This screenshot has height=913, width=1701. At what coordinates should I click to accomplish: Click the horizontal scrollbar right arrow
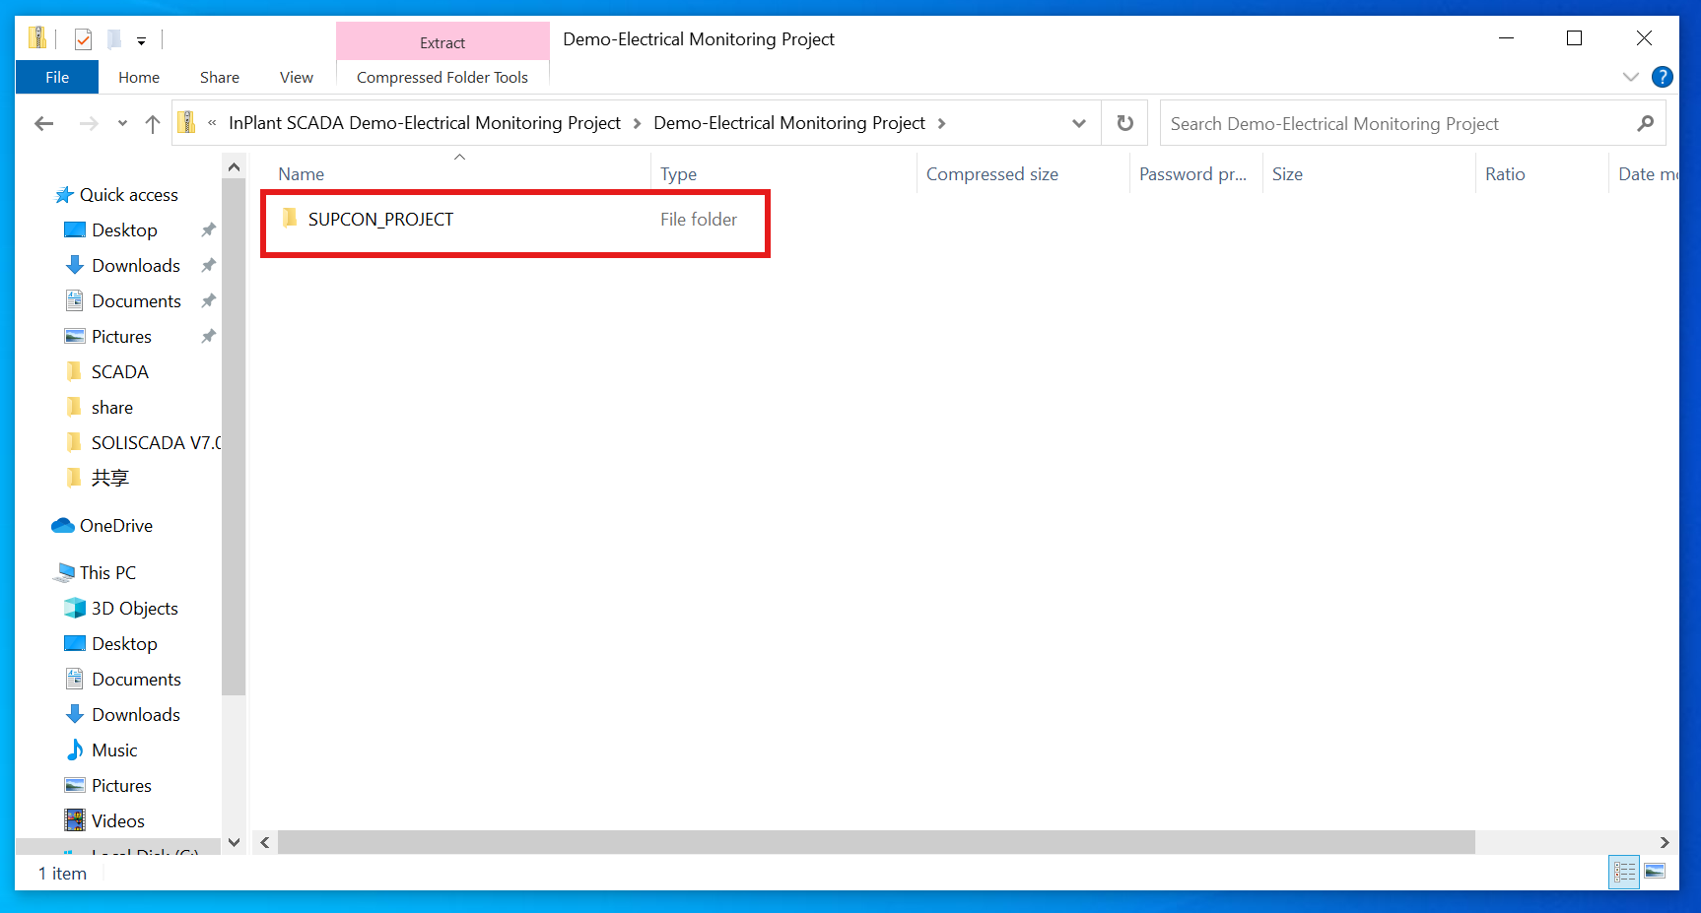1665,842
